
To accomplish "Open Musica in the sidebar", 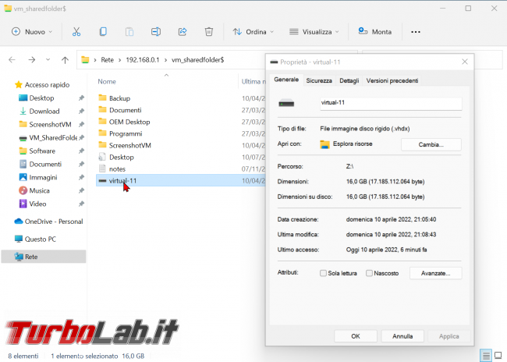I will pos(39,191).
